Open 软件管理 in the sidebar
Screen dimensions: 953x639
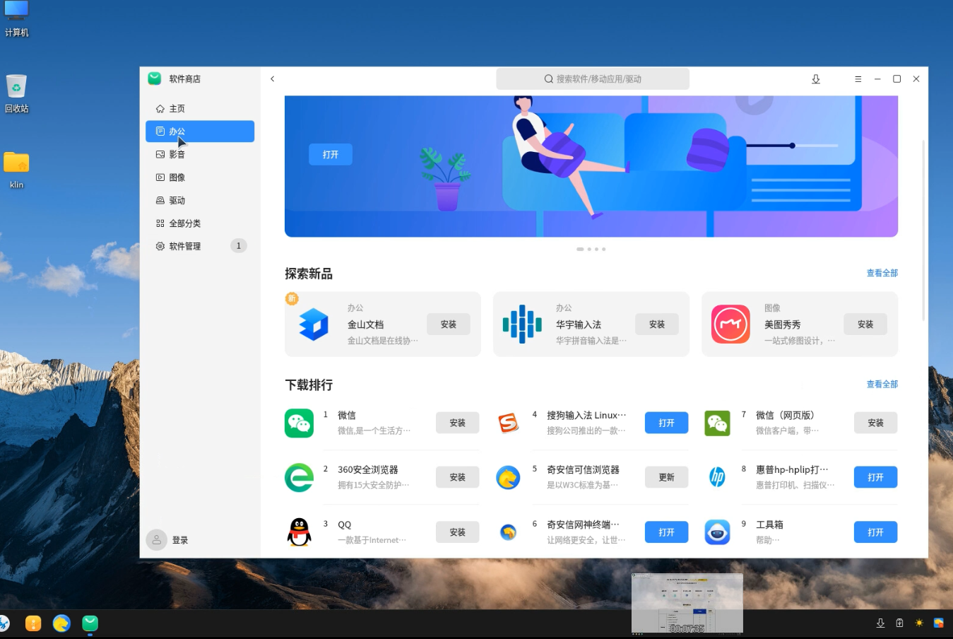[x=200, y=246]
